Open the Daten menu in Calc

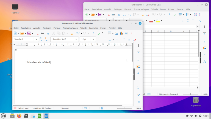[163, 9]
